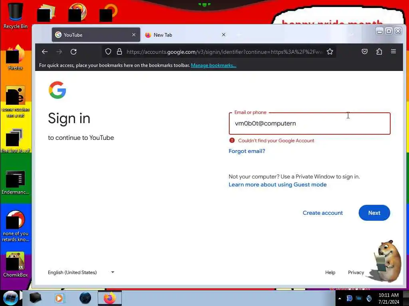Select the "none of you" desktop icon

tap(16, 226)
